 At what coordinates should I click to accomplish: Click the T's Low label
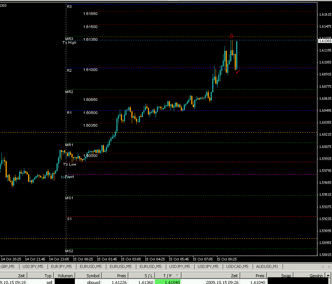70,164
